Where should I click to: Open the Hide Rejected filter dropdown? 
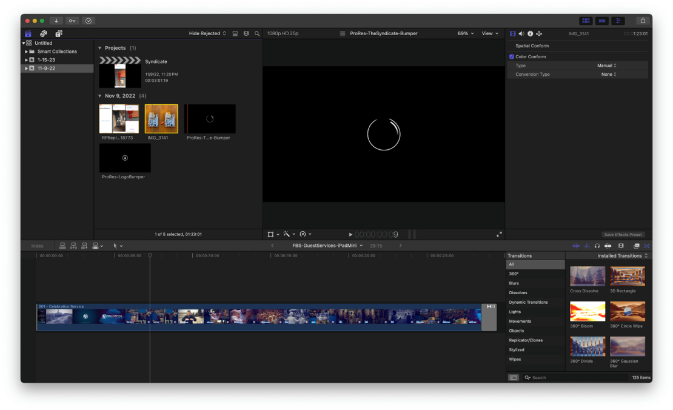click(x=206, y=33)
